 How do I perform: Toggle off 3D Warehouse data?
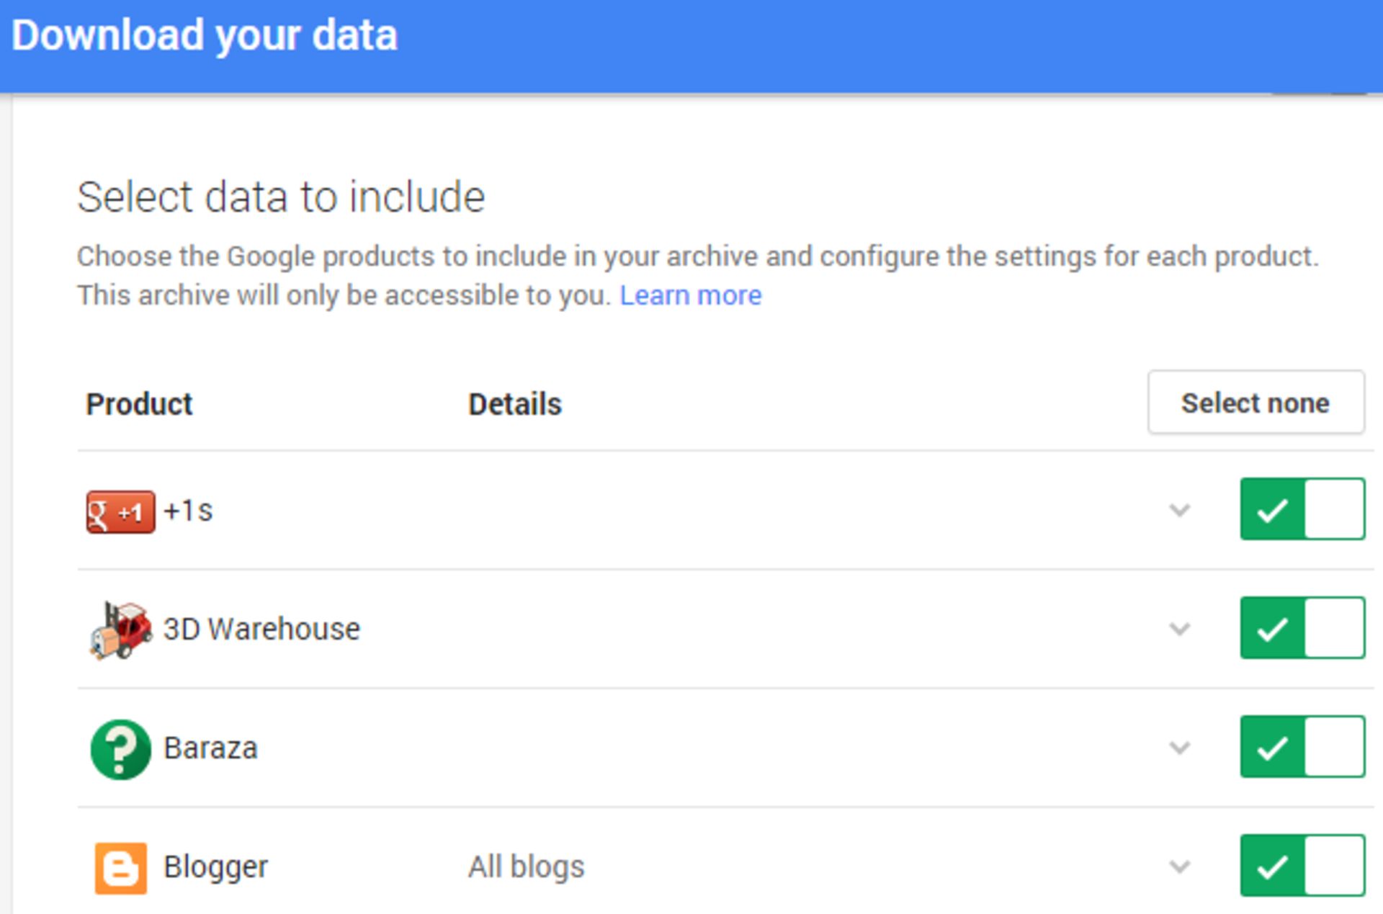click(x=1301, y=627)
